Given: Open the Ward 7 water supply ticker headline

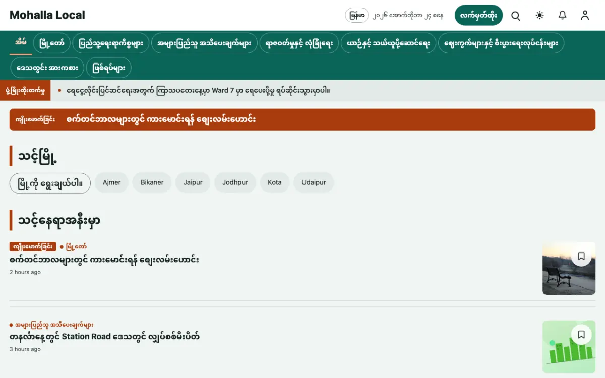Looking at the screenshot, I should [198, 91].
